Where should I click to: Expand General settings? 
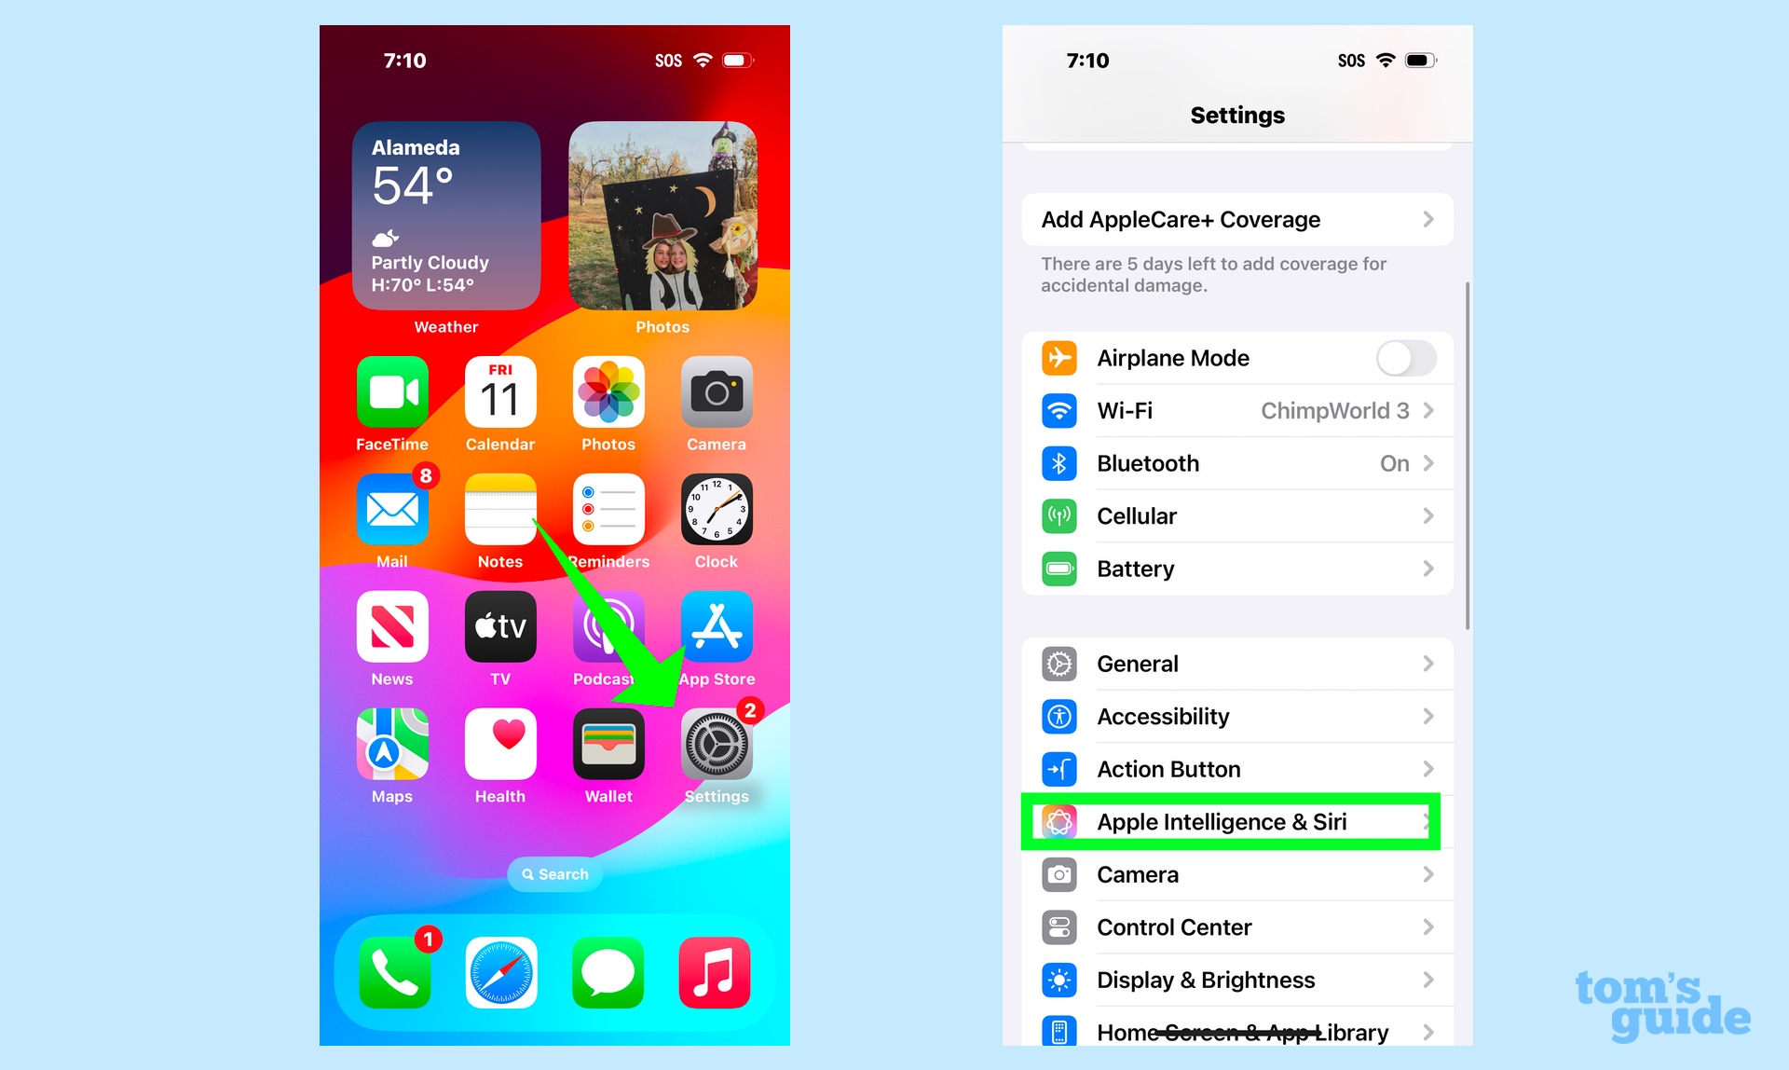[x=1234, y=659]
